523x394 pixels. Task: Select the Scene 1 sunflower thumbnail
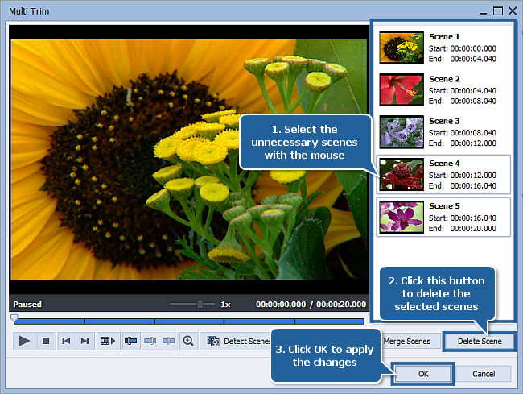click(x=402, y=48)
